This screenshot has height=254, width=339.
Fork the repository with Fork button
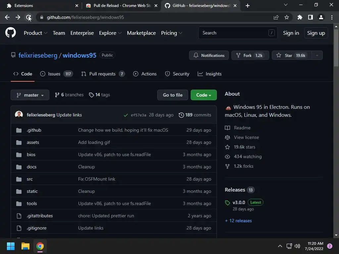pos(250,55)
